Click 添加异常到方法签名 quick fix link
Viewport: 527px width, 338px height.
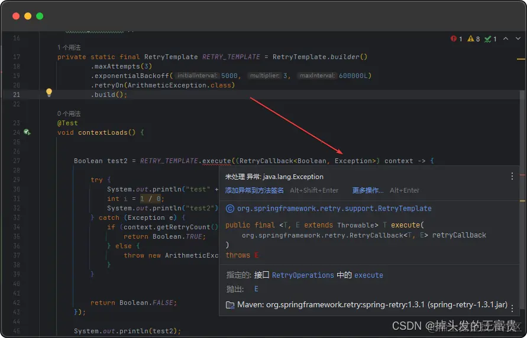tap(254, 190)
